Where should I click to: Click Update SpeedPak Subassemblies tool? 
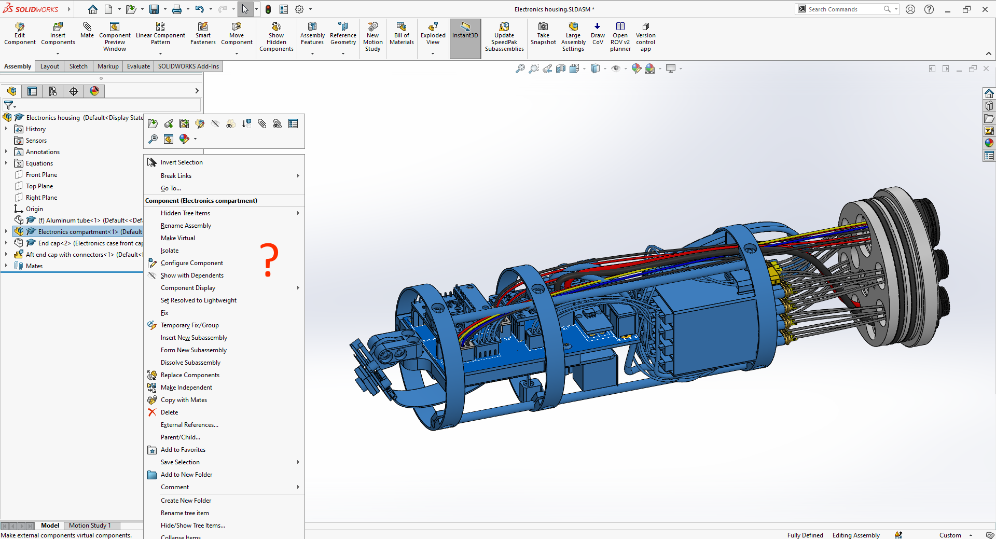click(x=504, y=37)
